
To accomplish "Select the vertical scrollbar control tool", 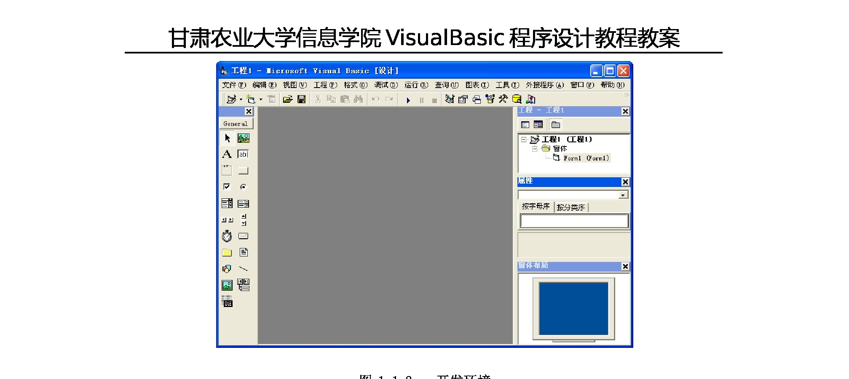I will (x=244, y=219).
